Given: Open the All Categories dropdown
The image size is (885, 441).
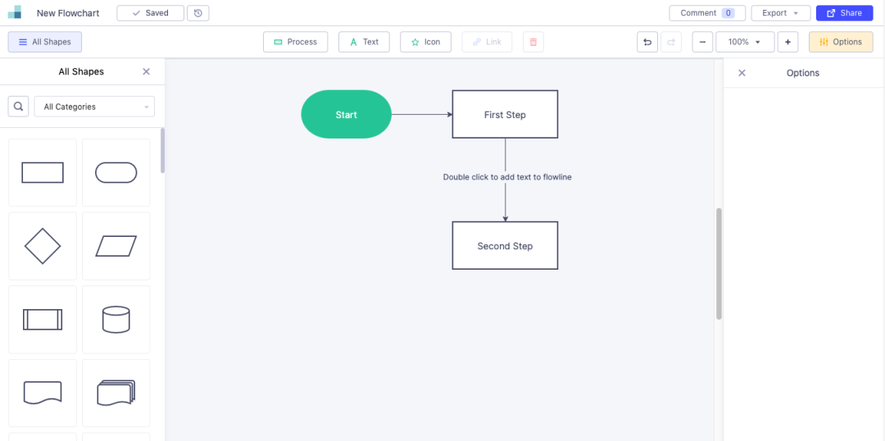Looking at the screenshot, I should click(94, 107).
